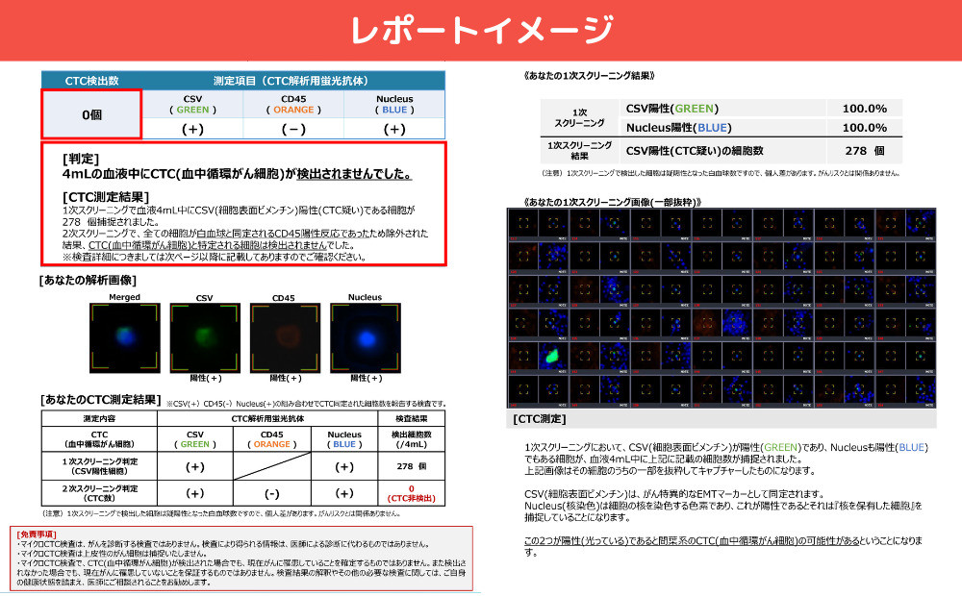Click the レポートイメージ title banner

click(481, 30)
